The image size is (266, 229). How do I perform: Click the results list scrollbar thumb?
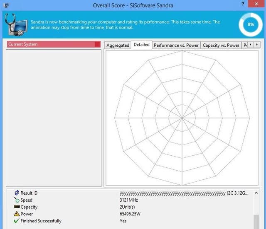pos(256,222)
